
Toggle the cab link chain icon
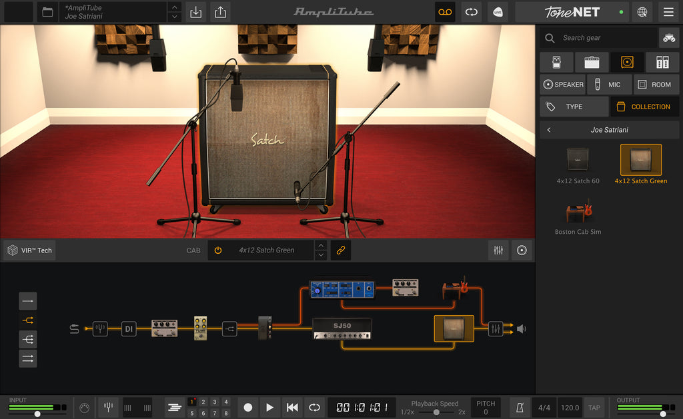(341, 250)
